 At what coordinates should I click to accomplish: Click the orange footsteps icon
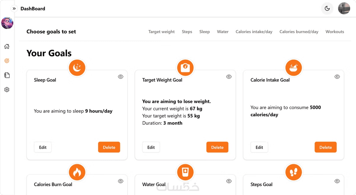click(x=293, y=172)
